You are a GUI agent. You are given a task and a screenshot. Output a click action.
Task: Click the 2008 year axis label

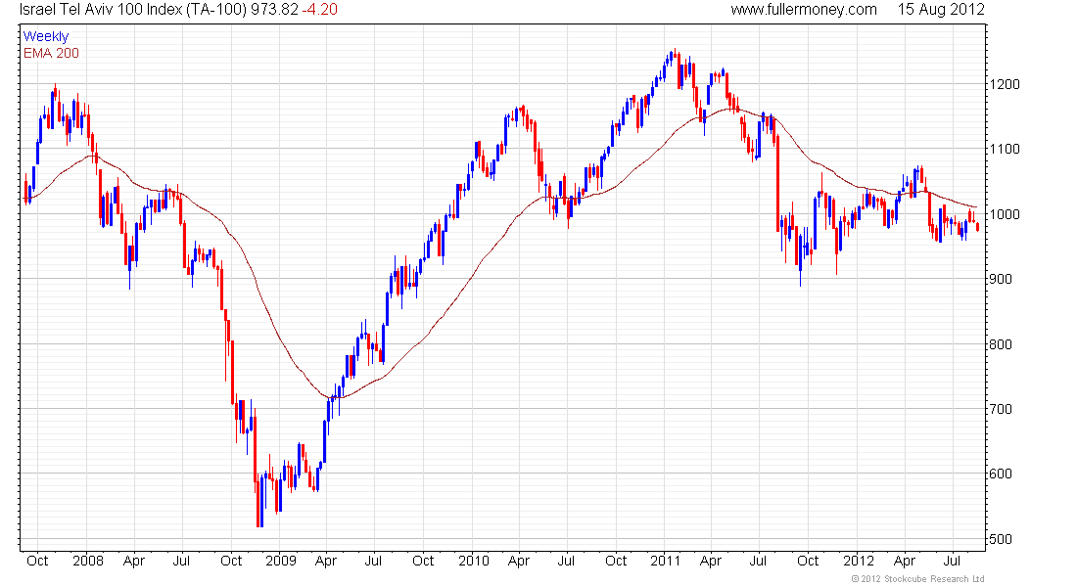click(88, 561)
